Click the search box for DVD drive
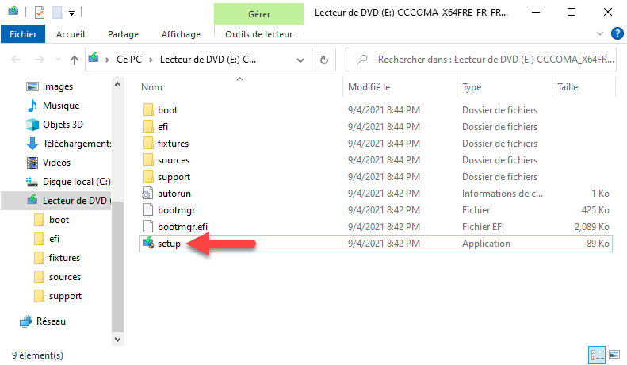Viewport: 627px width, 365px height. click(481, 60)
